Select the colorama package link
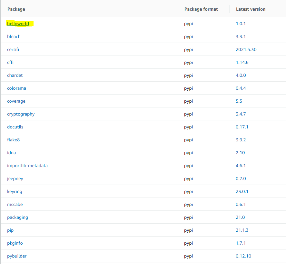 (16, 88)
